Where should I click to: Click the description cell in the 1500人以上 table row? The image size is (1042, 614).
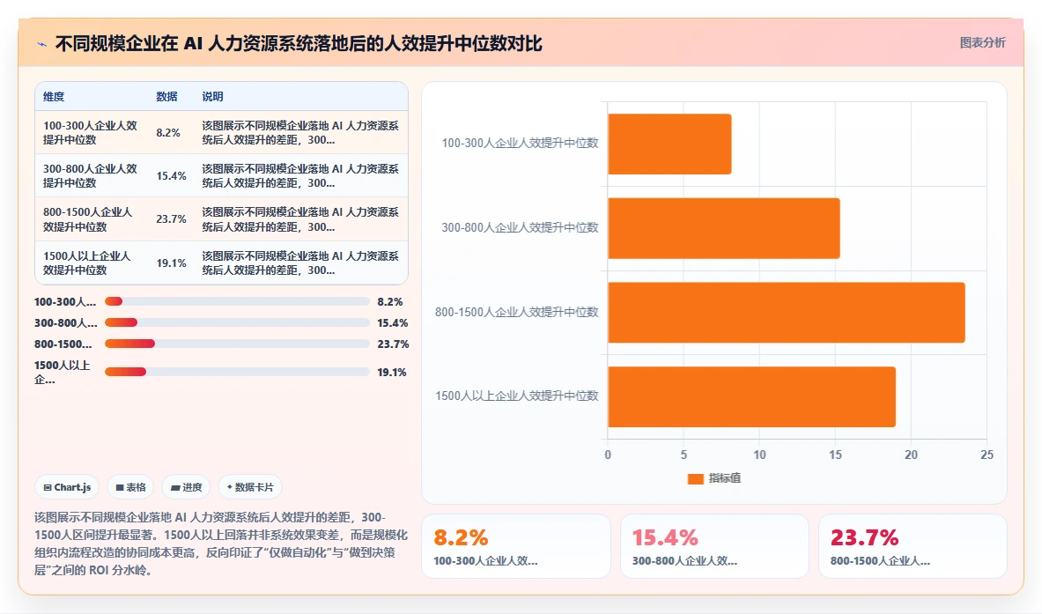click(x=300, y=263)
